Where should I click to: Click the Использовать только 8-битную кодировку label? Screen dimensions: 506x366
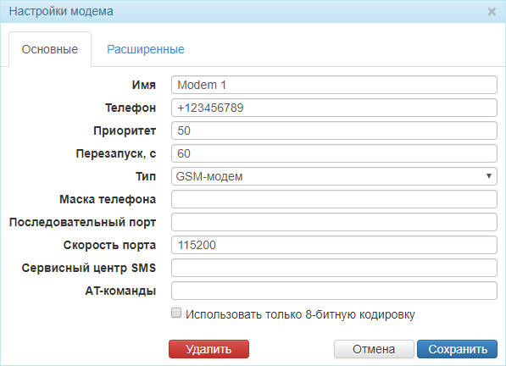[300, 314]
